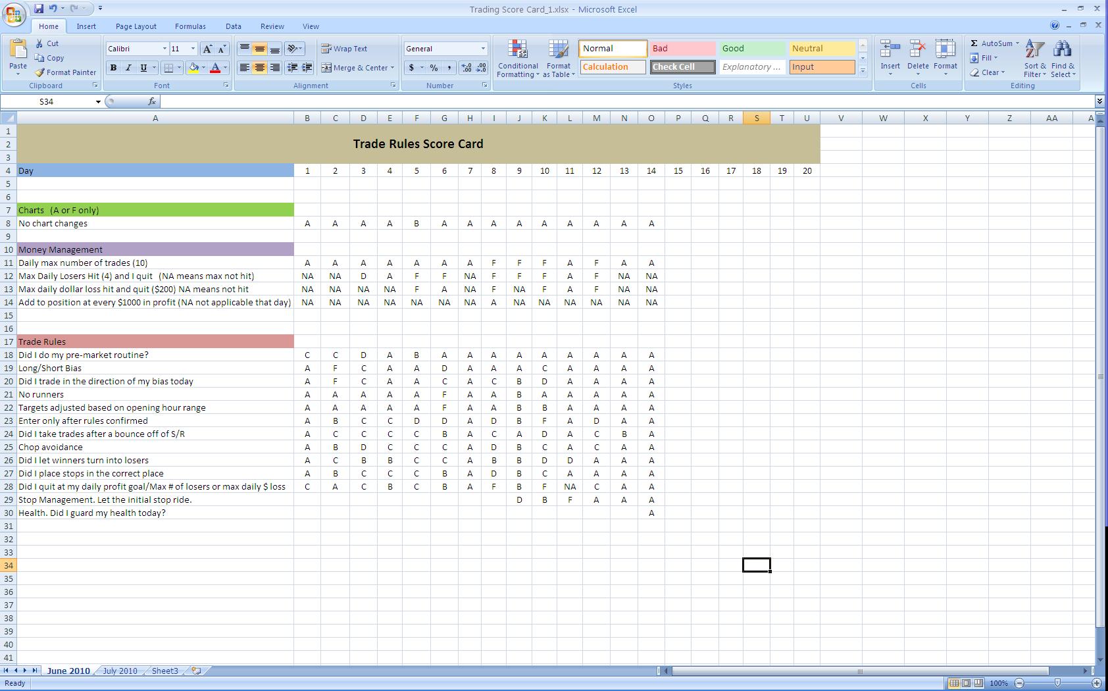
Task: Click the Clear button in Editing
Action: coord(987,72)
